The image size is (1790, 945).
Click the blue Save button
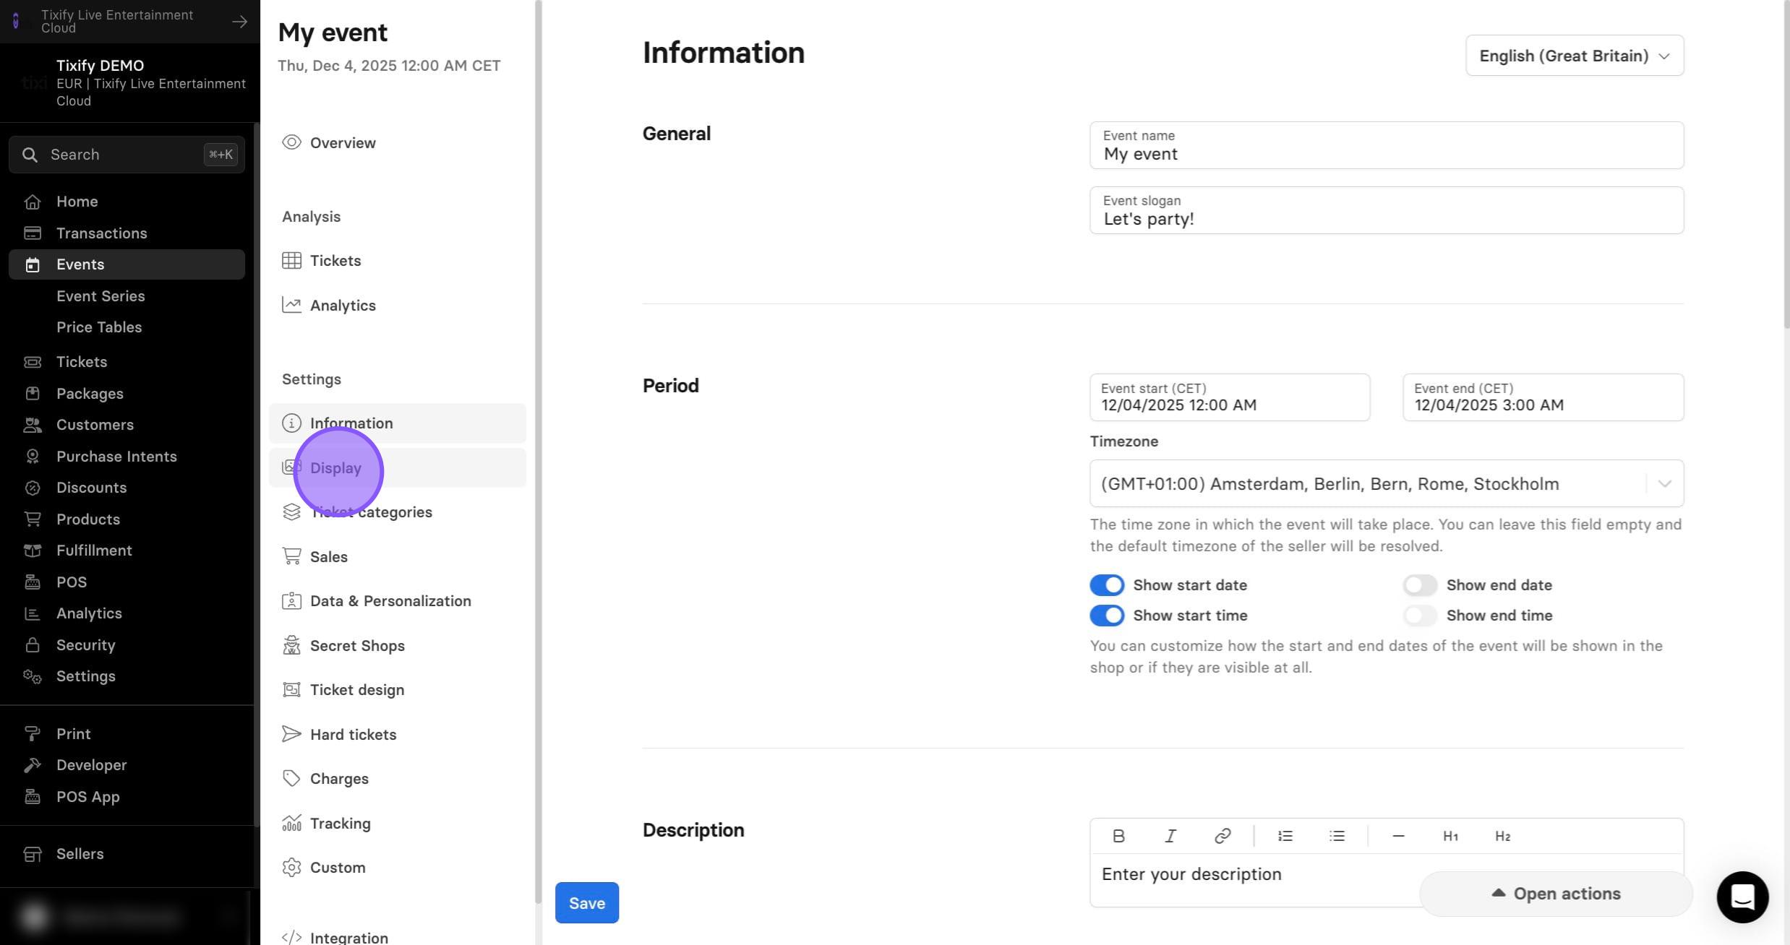click(586, 902)
